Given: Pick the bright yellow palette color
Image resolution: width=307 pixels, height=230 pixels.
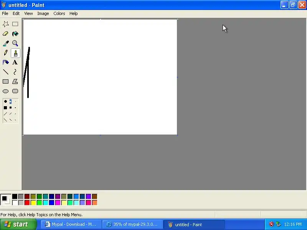Looking at the screenshot, I should (33, 203).
